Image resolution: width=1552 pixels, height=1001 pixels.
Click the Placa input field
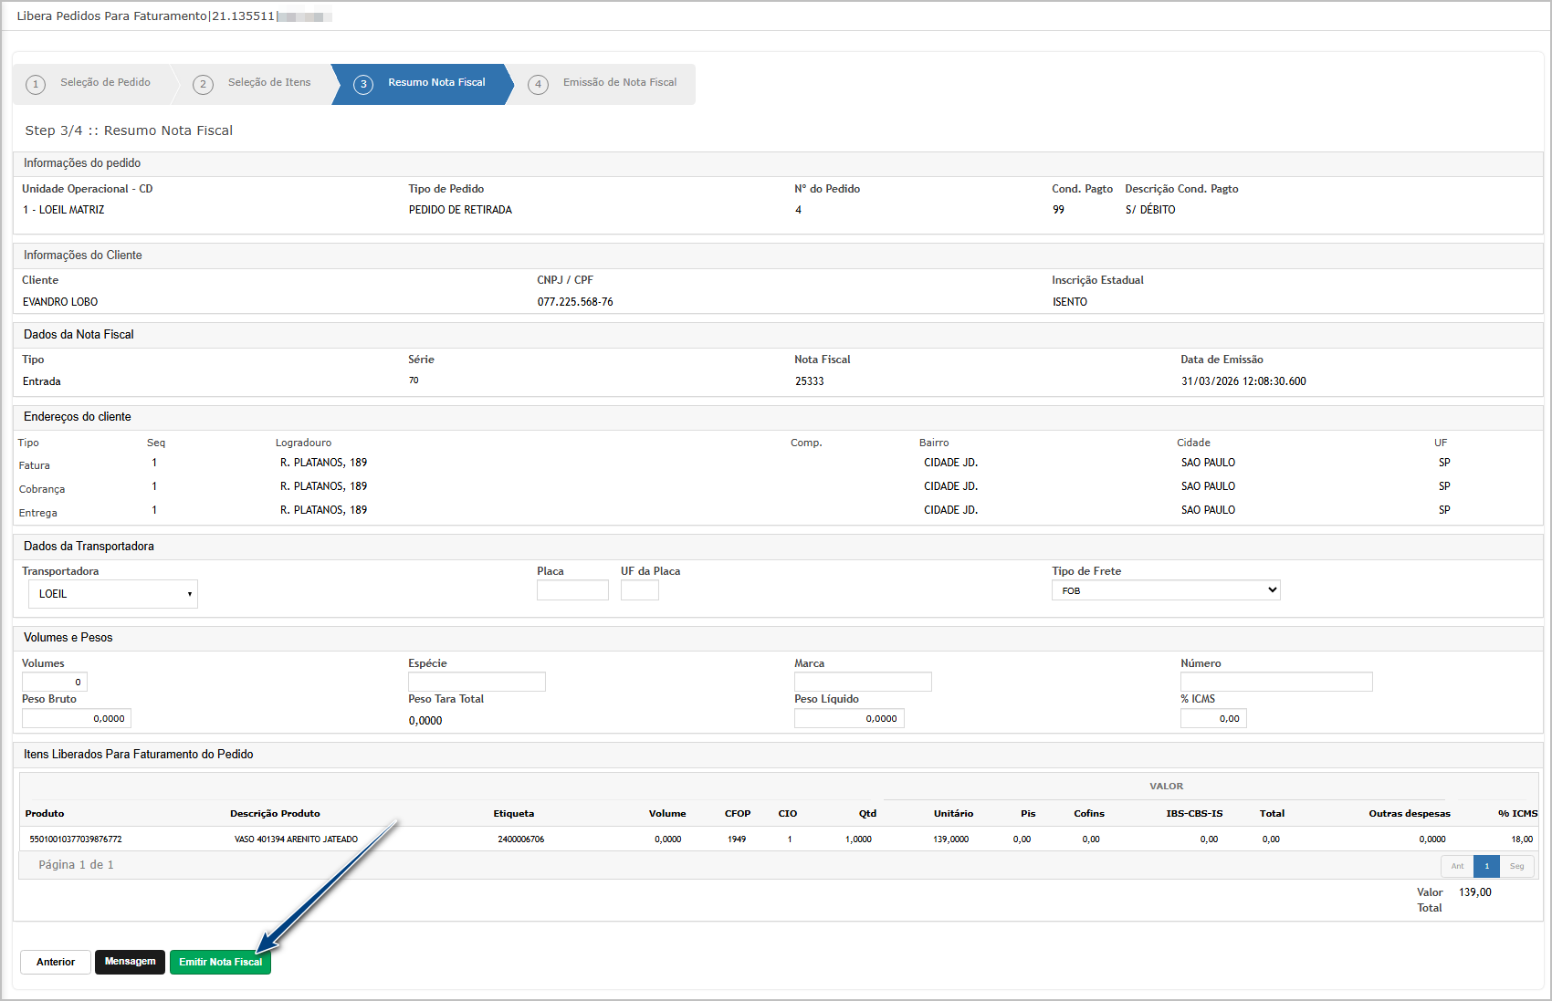[572, 590]
